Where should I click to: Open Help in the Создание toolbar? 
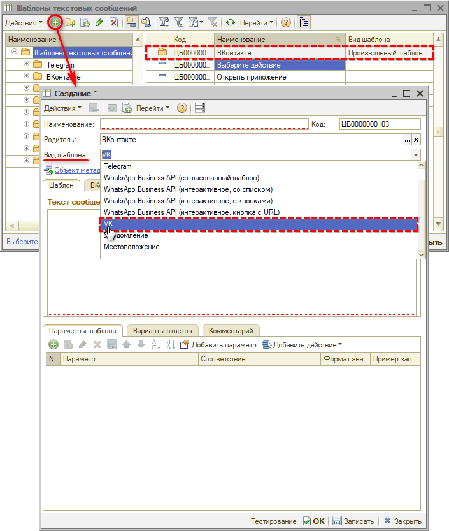pyautogui.click(x=182, y=108)
